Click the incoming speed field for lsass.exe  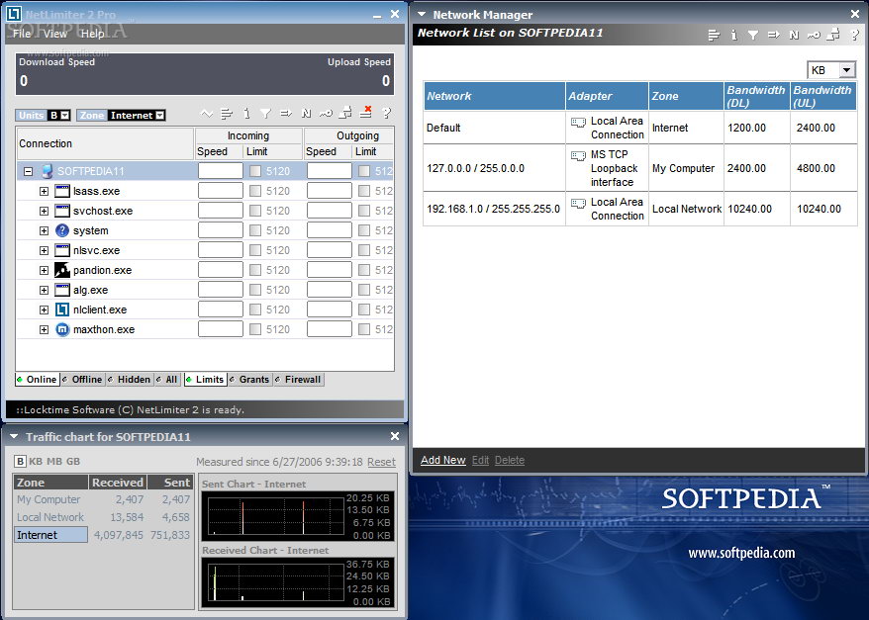click(220, 191)
